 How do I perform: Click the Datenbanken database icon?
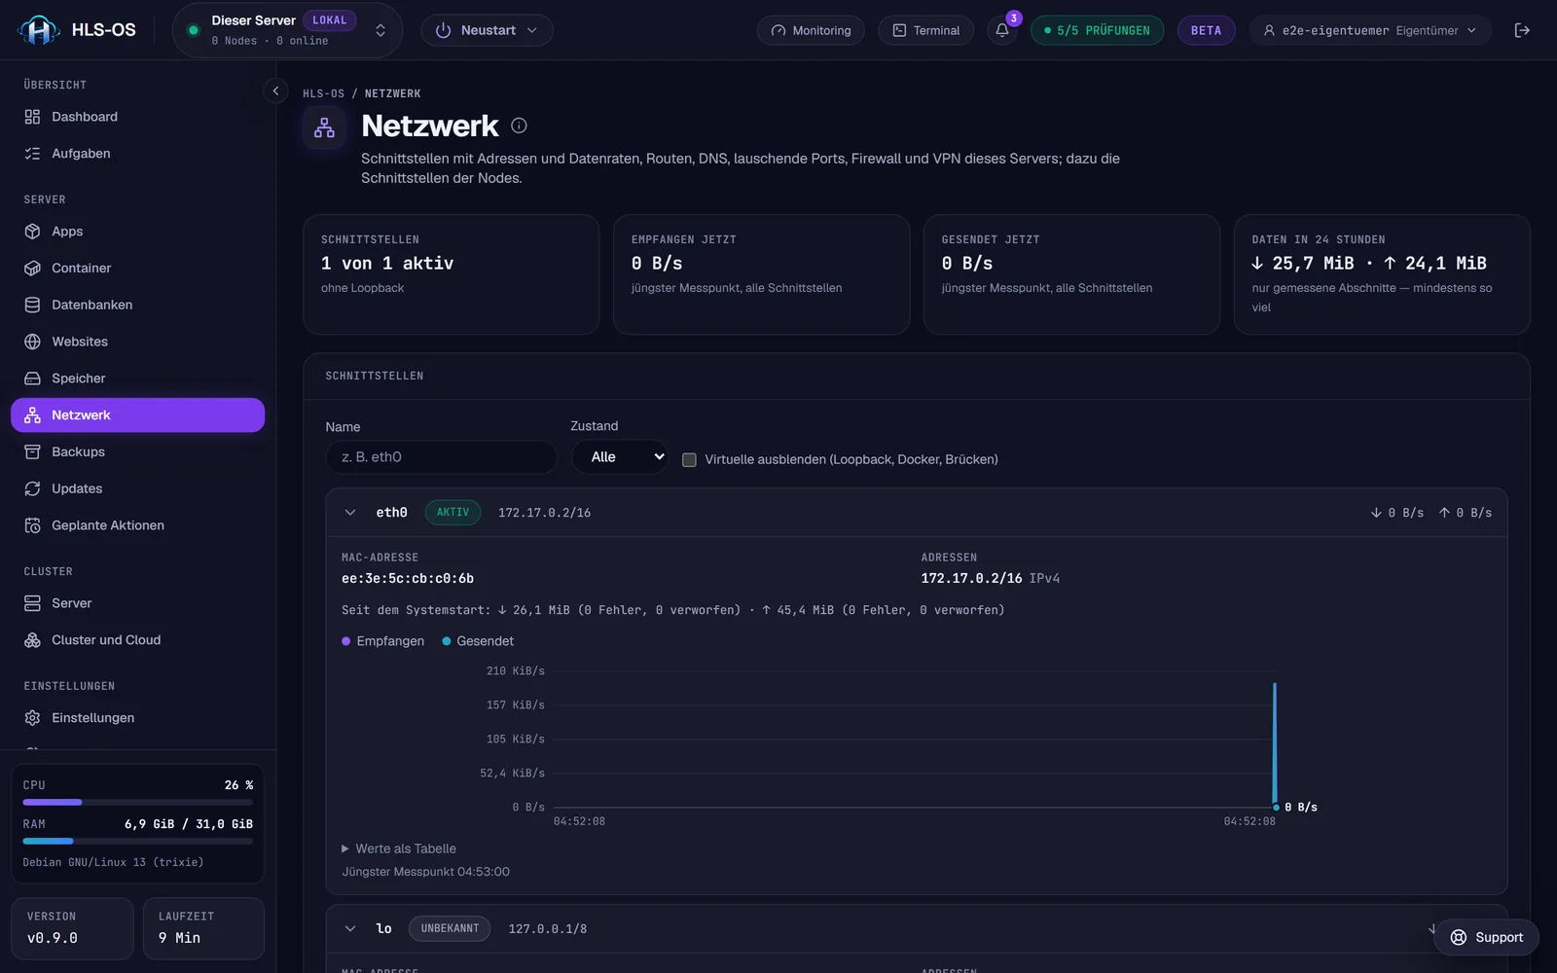click(x=32, y=305)
